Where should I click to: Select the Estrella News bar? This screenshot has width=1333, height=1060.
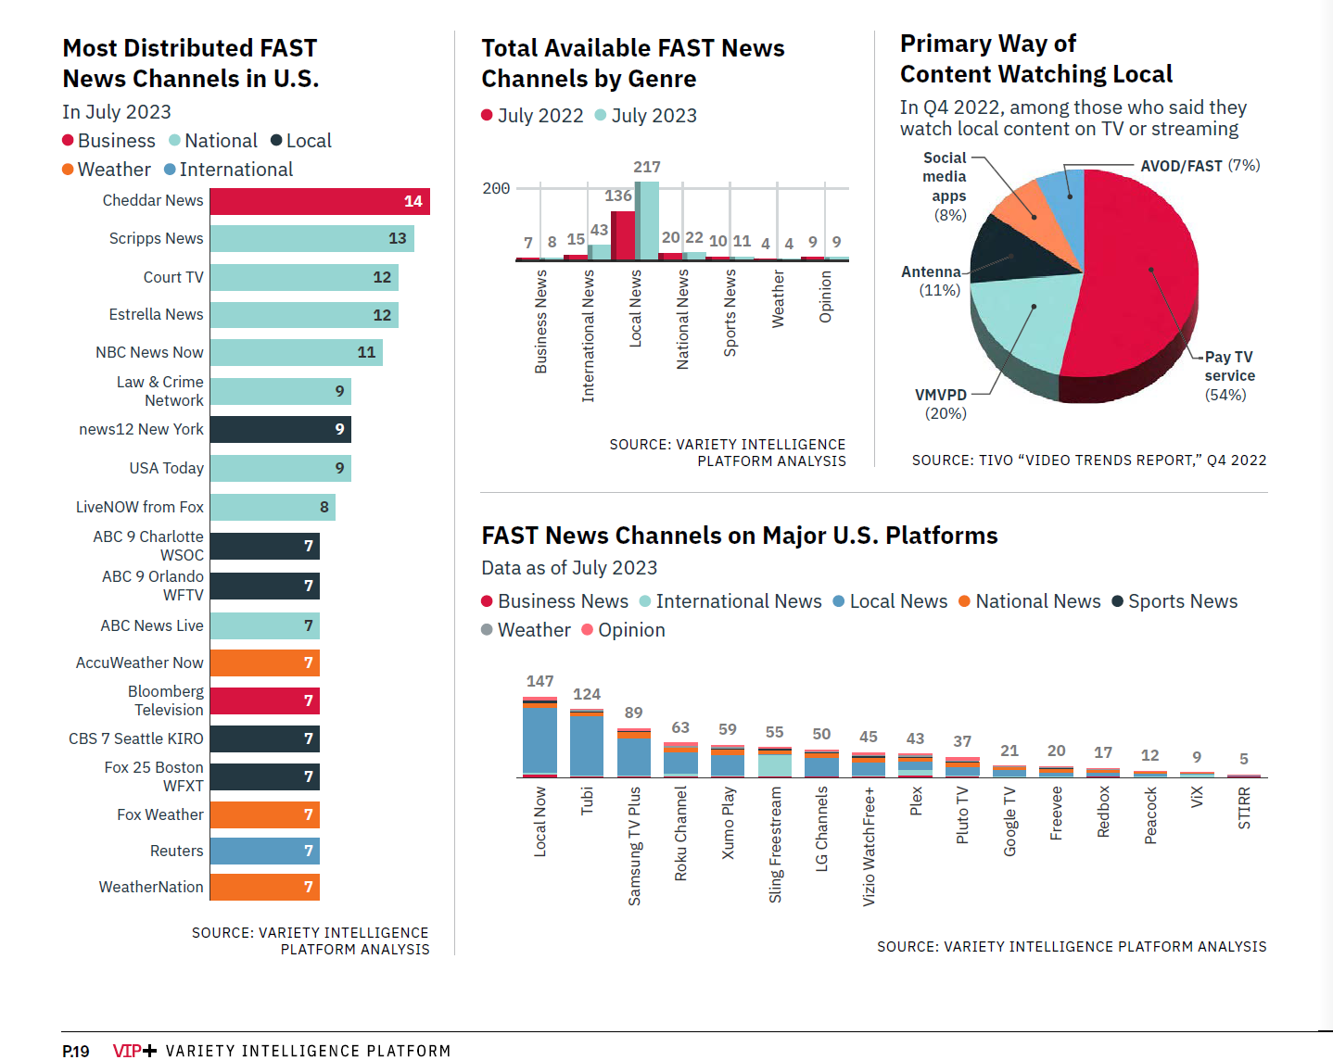click(x=304, y=315)
